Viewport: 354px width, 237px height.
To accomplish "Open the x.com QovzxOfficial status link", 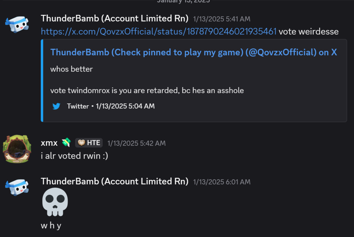I will click(x=159, y=32).
